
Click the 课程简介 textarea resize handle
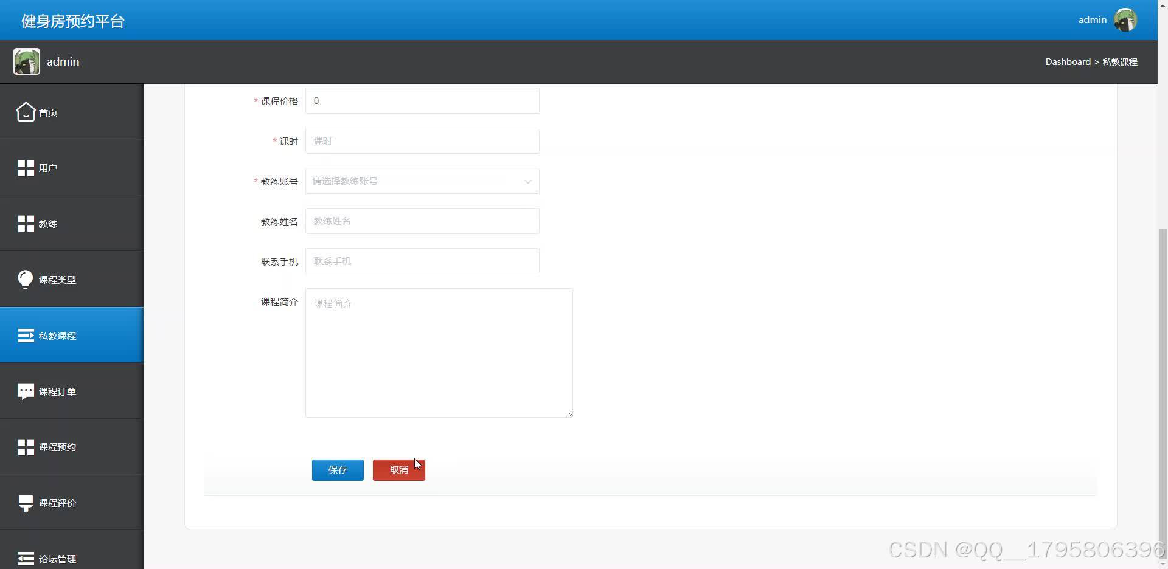(569, 413)
